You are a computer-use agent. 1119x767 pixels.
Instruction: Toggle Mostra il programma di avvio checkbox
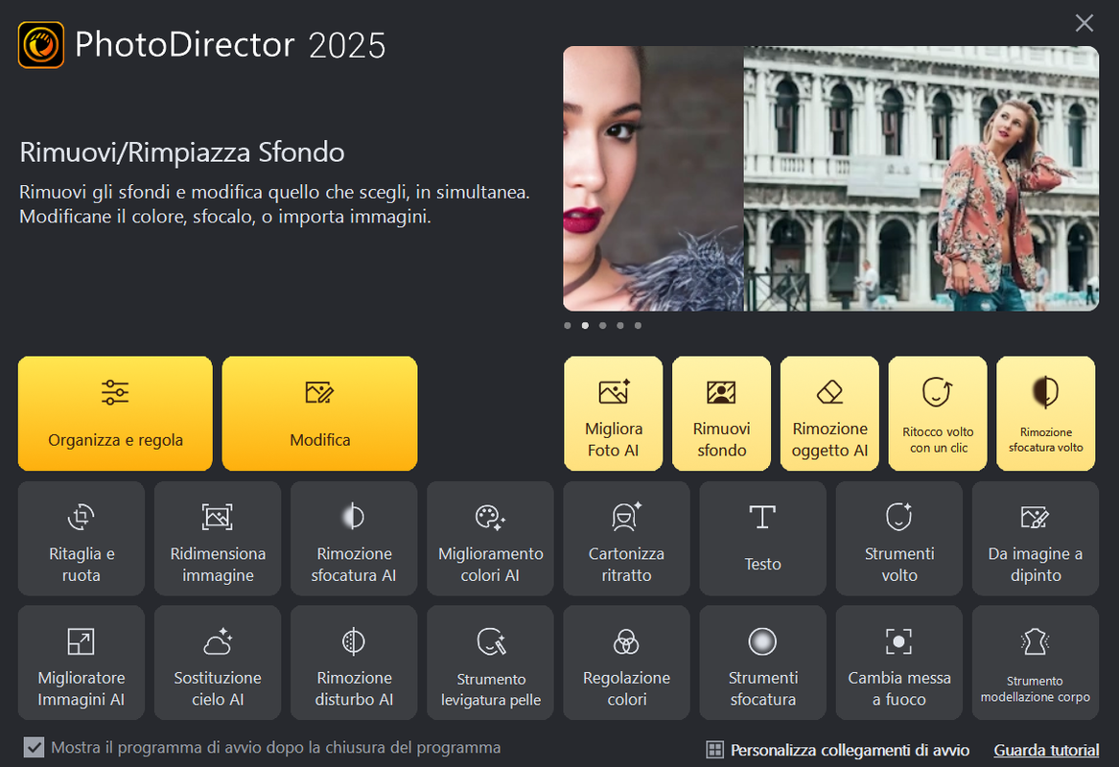coord(34,747)
